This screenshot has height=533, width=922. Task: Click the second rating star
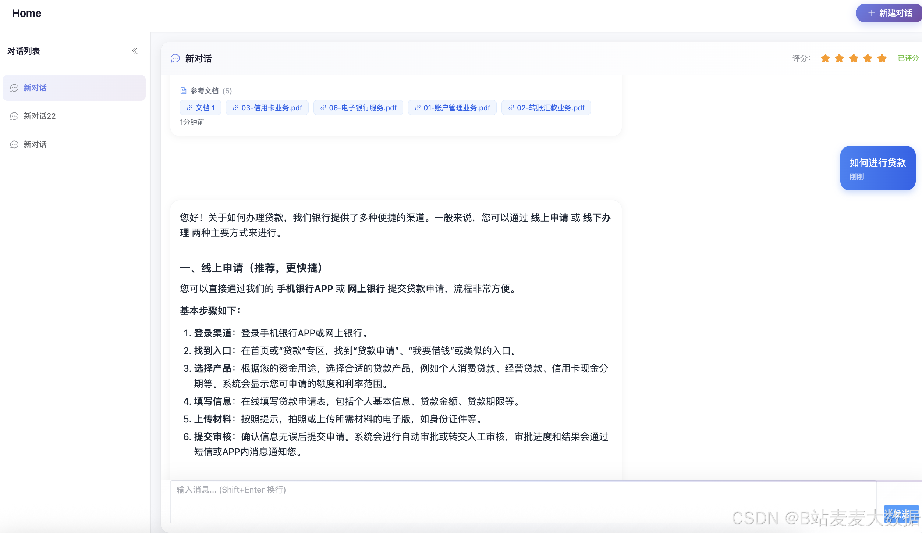click(x=839, y=58)
